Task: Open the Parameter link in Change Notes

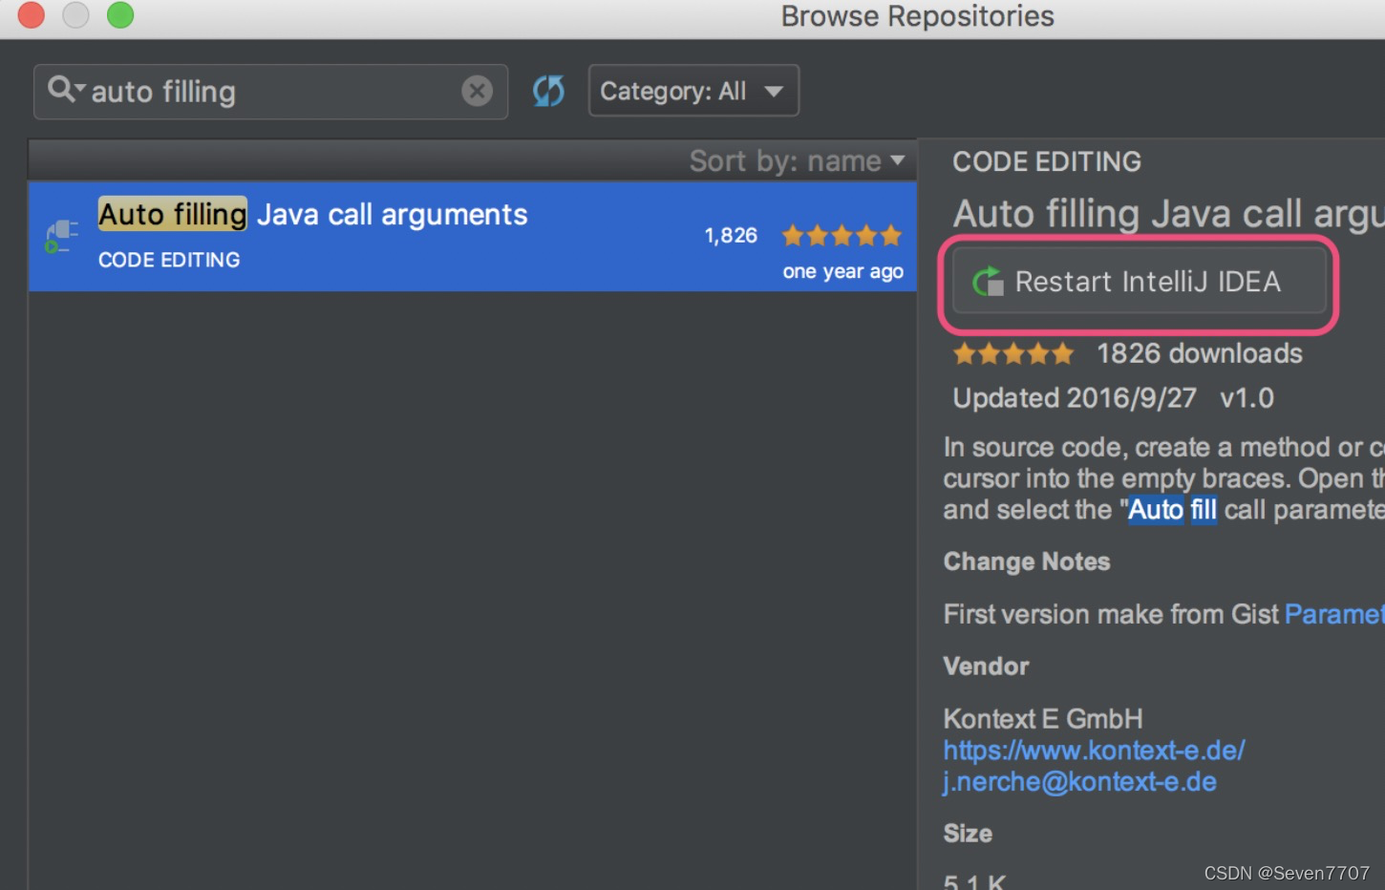Action: tap(1334, 613)
